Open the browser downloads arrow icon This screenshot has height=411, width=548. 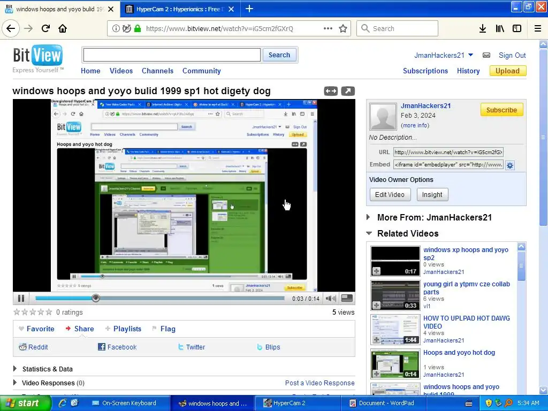pos(482,29)
